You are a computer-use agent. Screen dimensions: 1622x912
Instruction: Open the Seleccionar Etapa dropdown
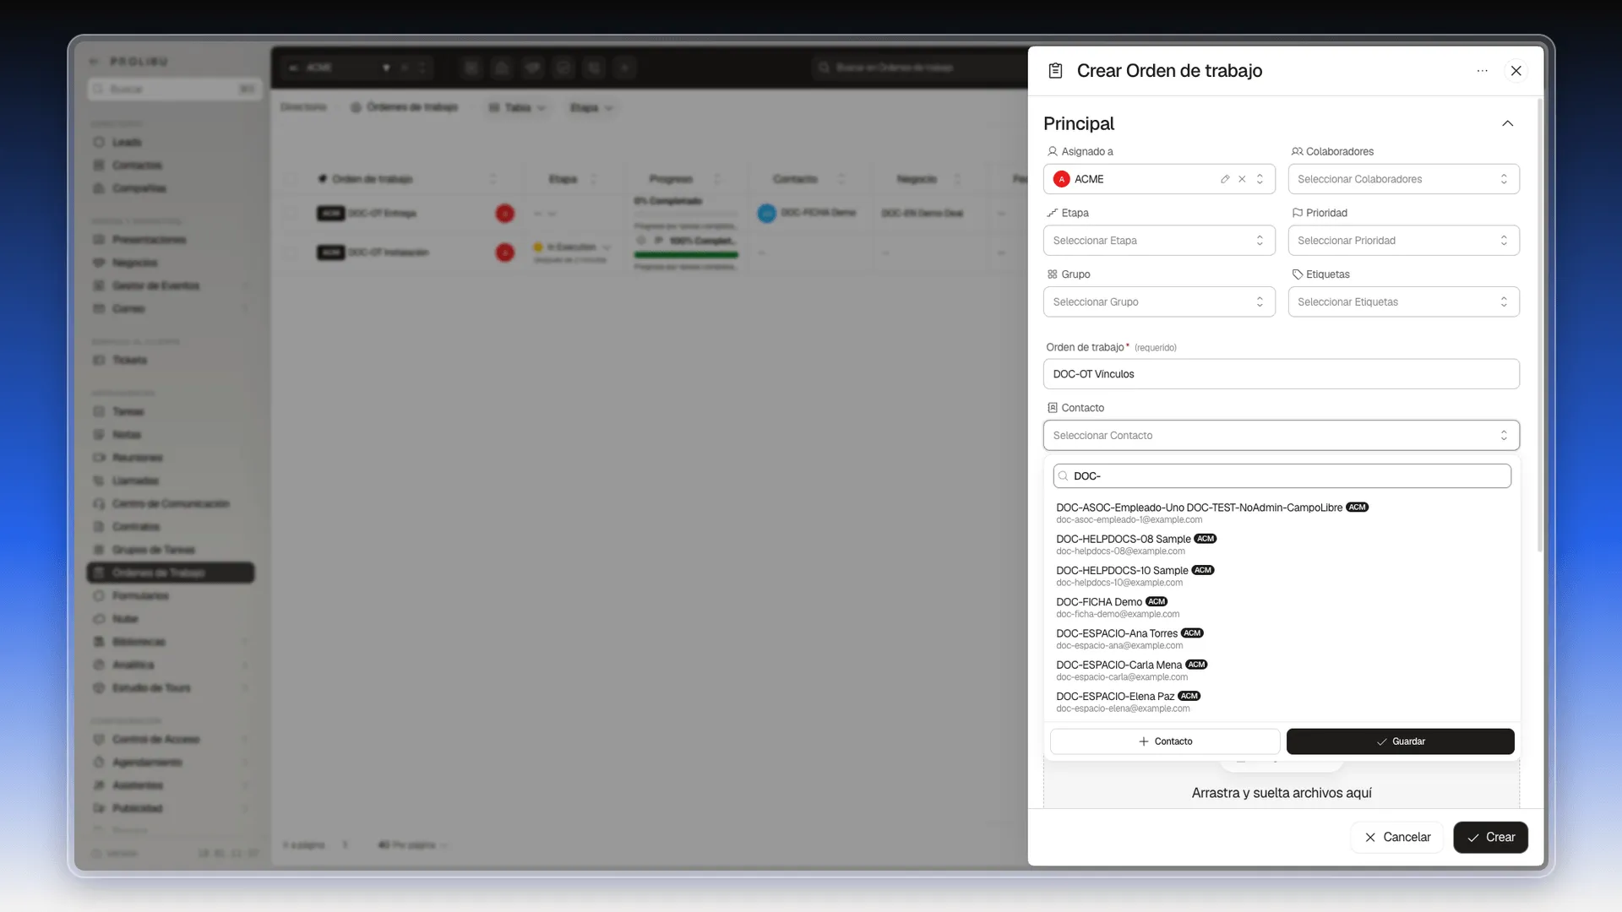click(1159, 241)
